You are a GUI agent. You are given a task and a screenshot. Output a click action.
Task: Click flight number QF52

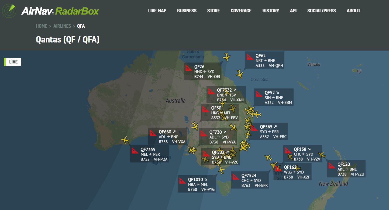coord(270,93)
